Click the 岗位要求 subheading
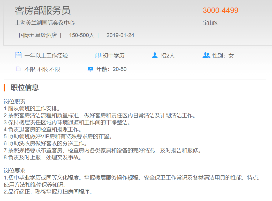This screenshot has height=201, width=272. (14, 171)
